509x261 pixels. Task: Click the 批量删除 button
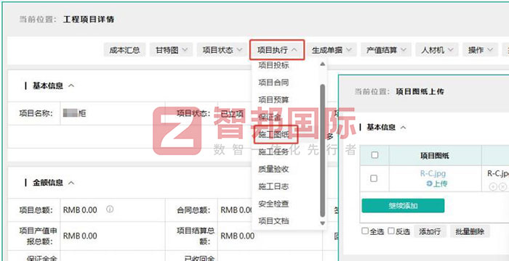tap(470, 231)
